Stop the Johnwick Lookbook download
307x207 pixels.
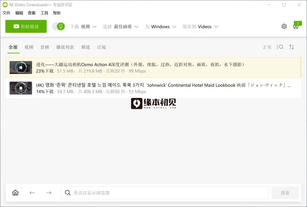(x=21, y=88)
